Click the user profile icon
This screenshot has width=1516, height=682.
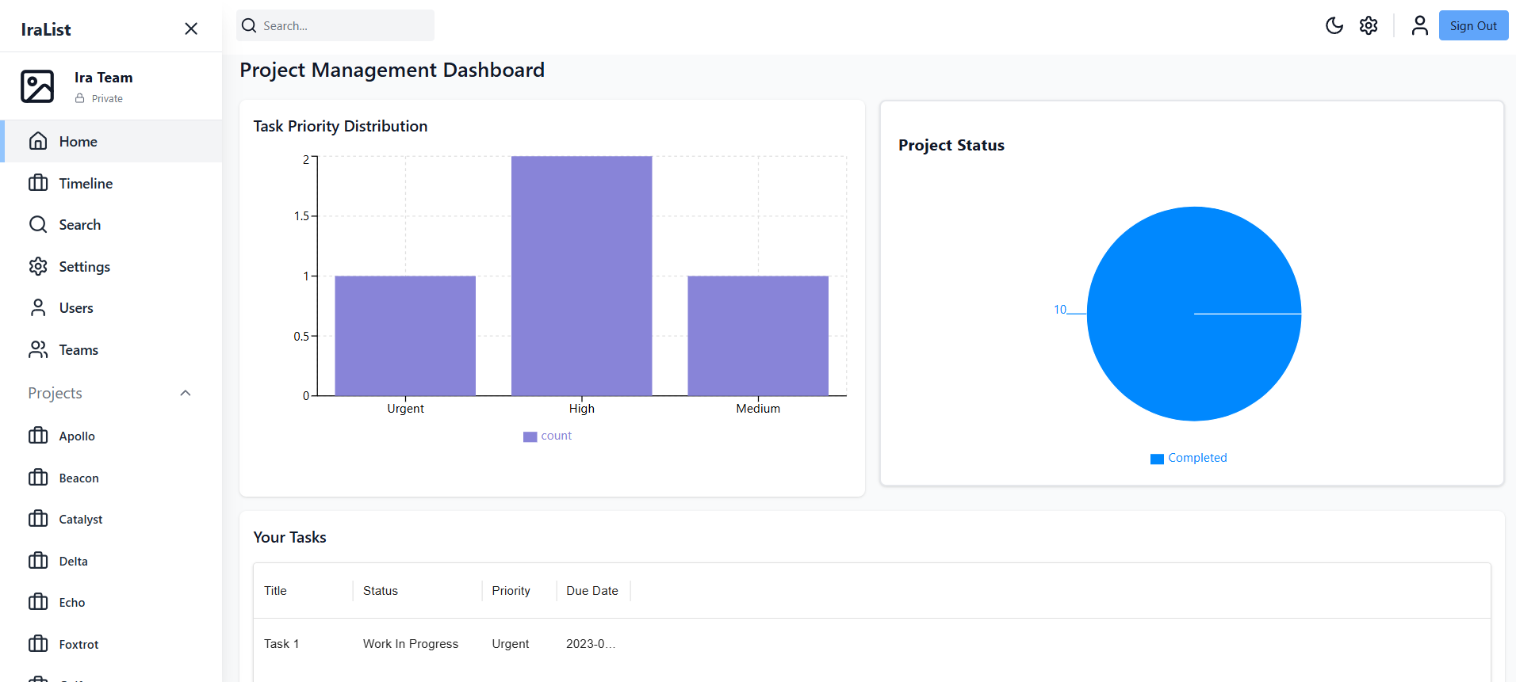[1419, 25]
